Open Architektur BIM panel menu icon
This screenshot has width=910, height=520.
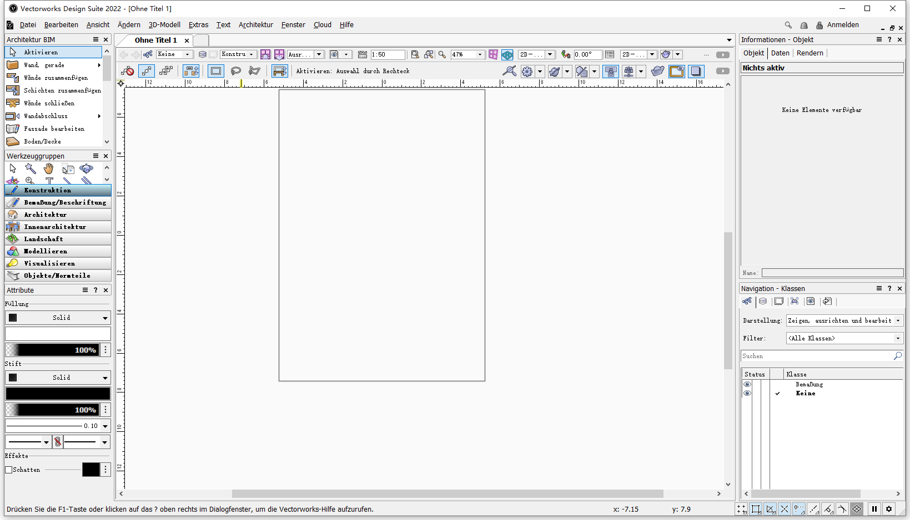pos(95,40)
